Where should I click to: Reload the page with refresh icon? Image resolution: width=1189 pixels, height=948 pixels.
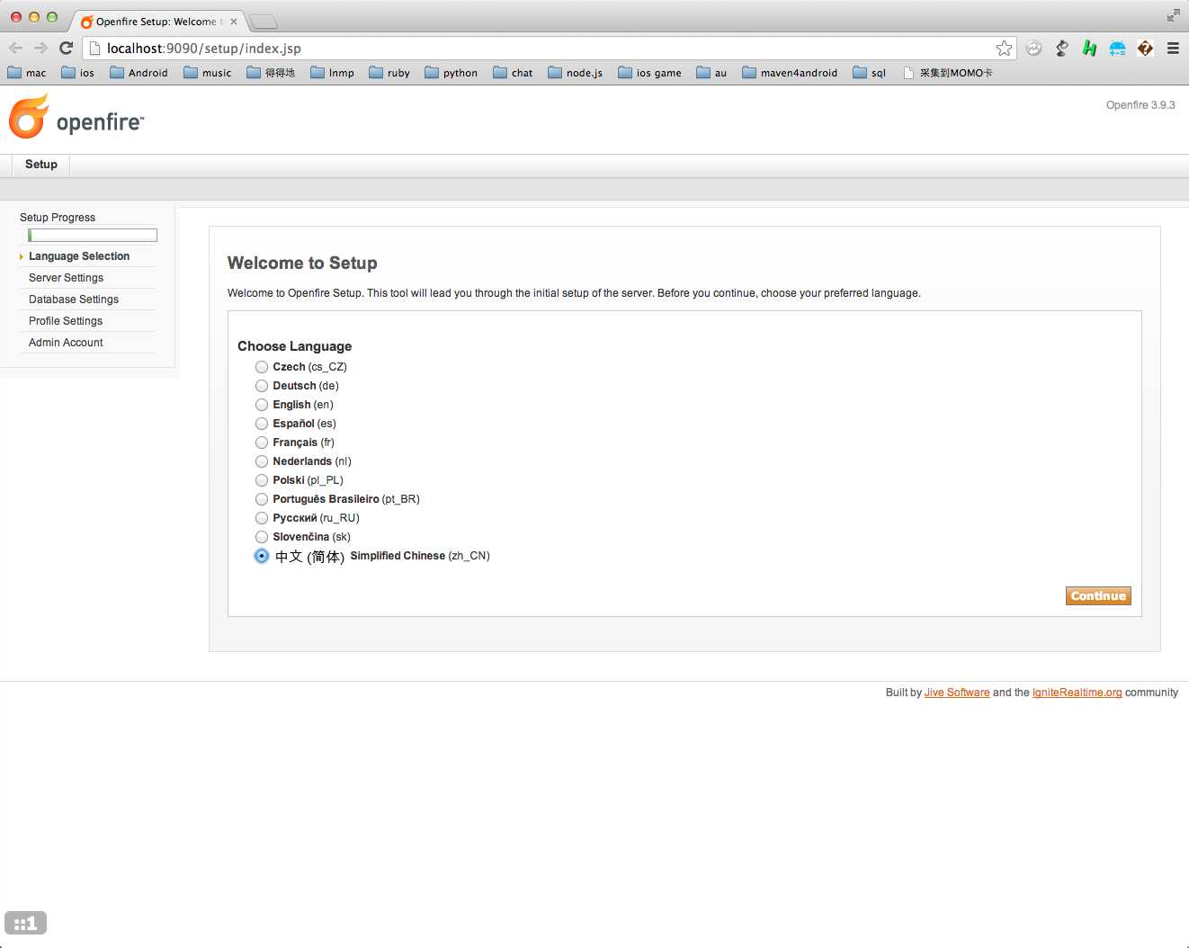pos(66,49)
